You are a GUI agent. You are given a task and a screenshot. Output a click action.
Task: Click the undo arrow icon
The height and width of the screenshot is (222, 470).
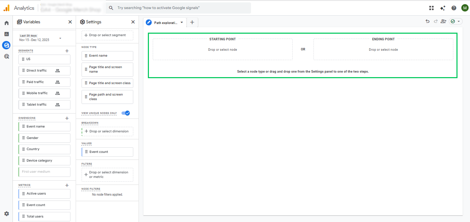427,22
